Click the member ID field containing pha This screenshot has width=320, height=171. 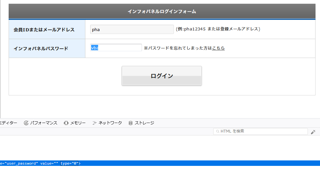coord(132,29)
